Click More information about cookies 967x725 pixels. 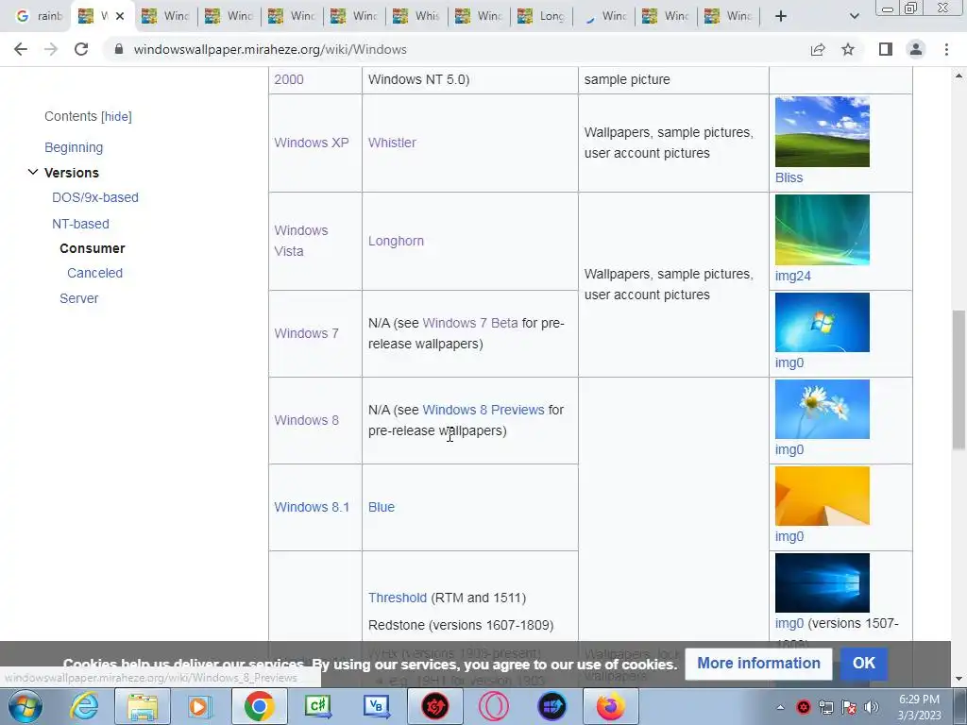pos(758,664)
